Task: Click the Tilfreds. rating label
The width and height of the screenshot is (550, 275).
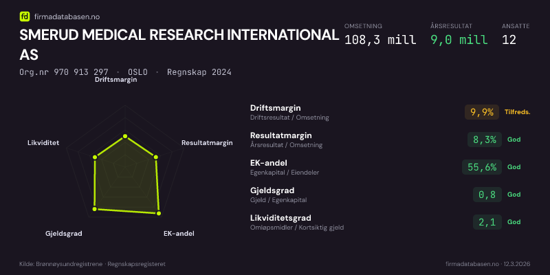Action: tap(518, 112)
